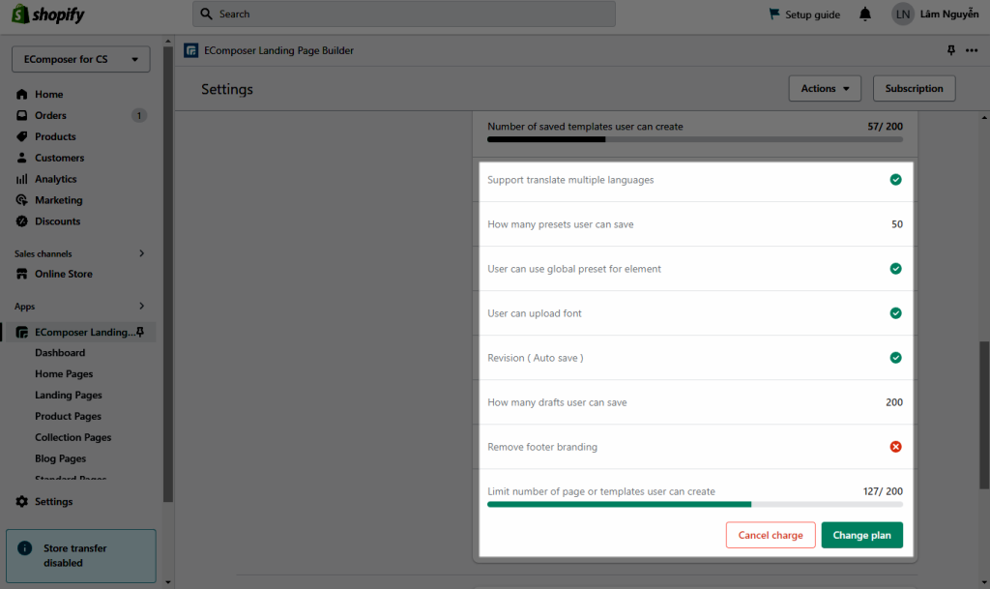Click the drafts value '200'
This screenshot has width=990, height=589.
(894, 402)
